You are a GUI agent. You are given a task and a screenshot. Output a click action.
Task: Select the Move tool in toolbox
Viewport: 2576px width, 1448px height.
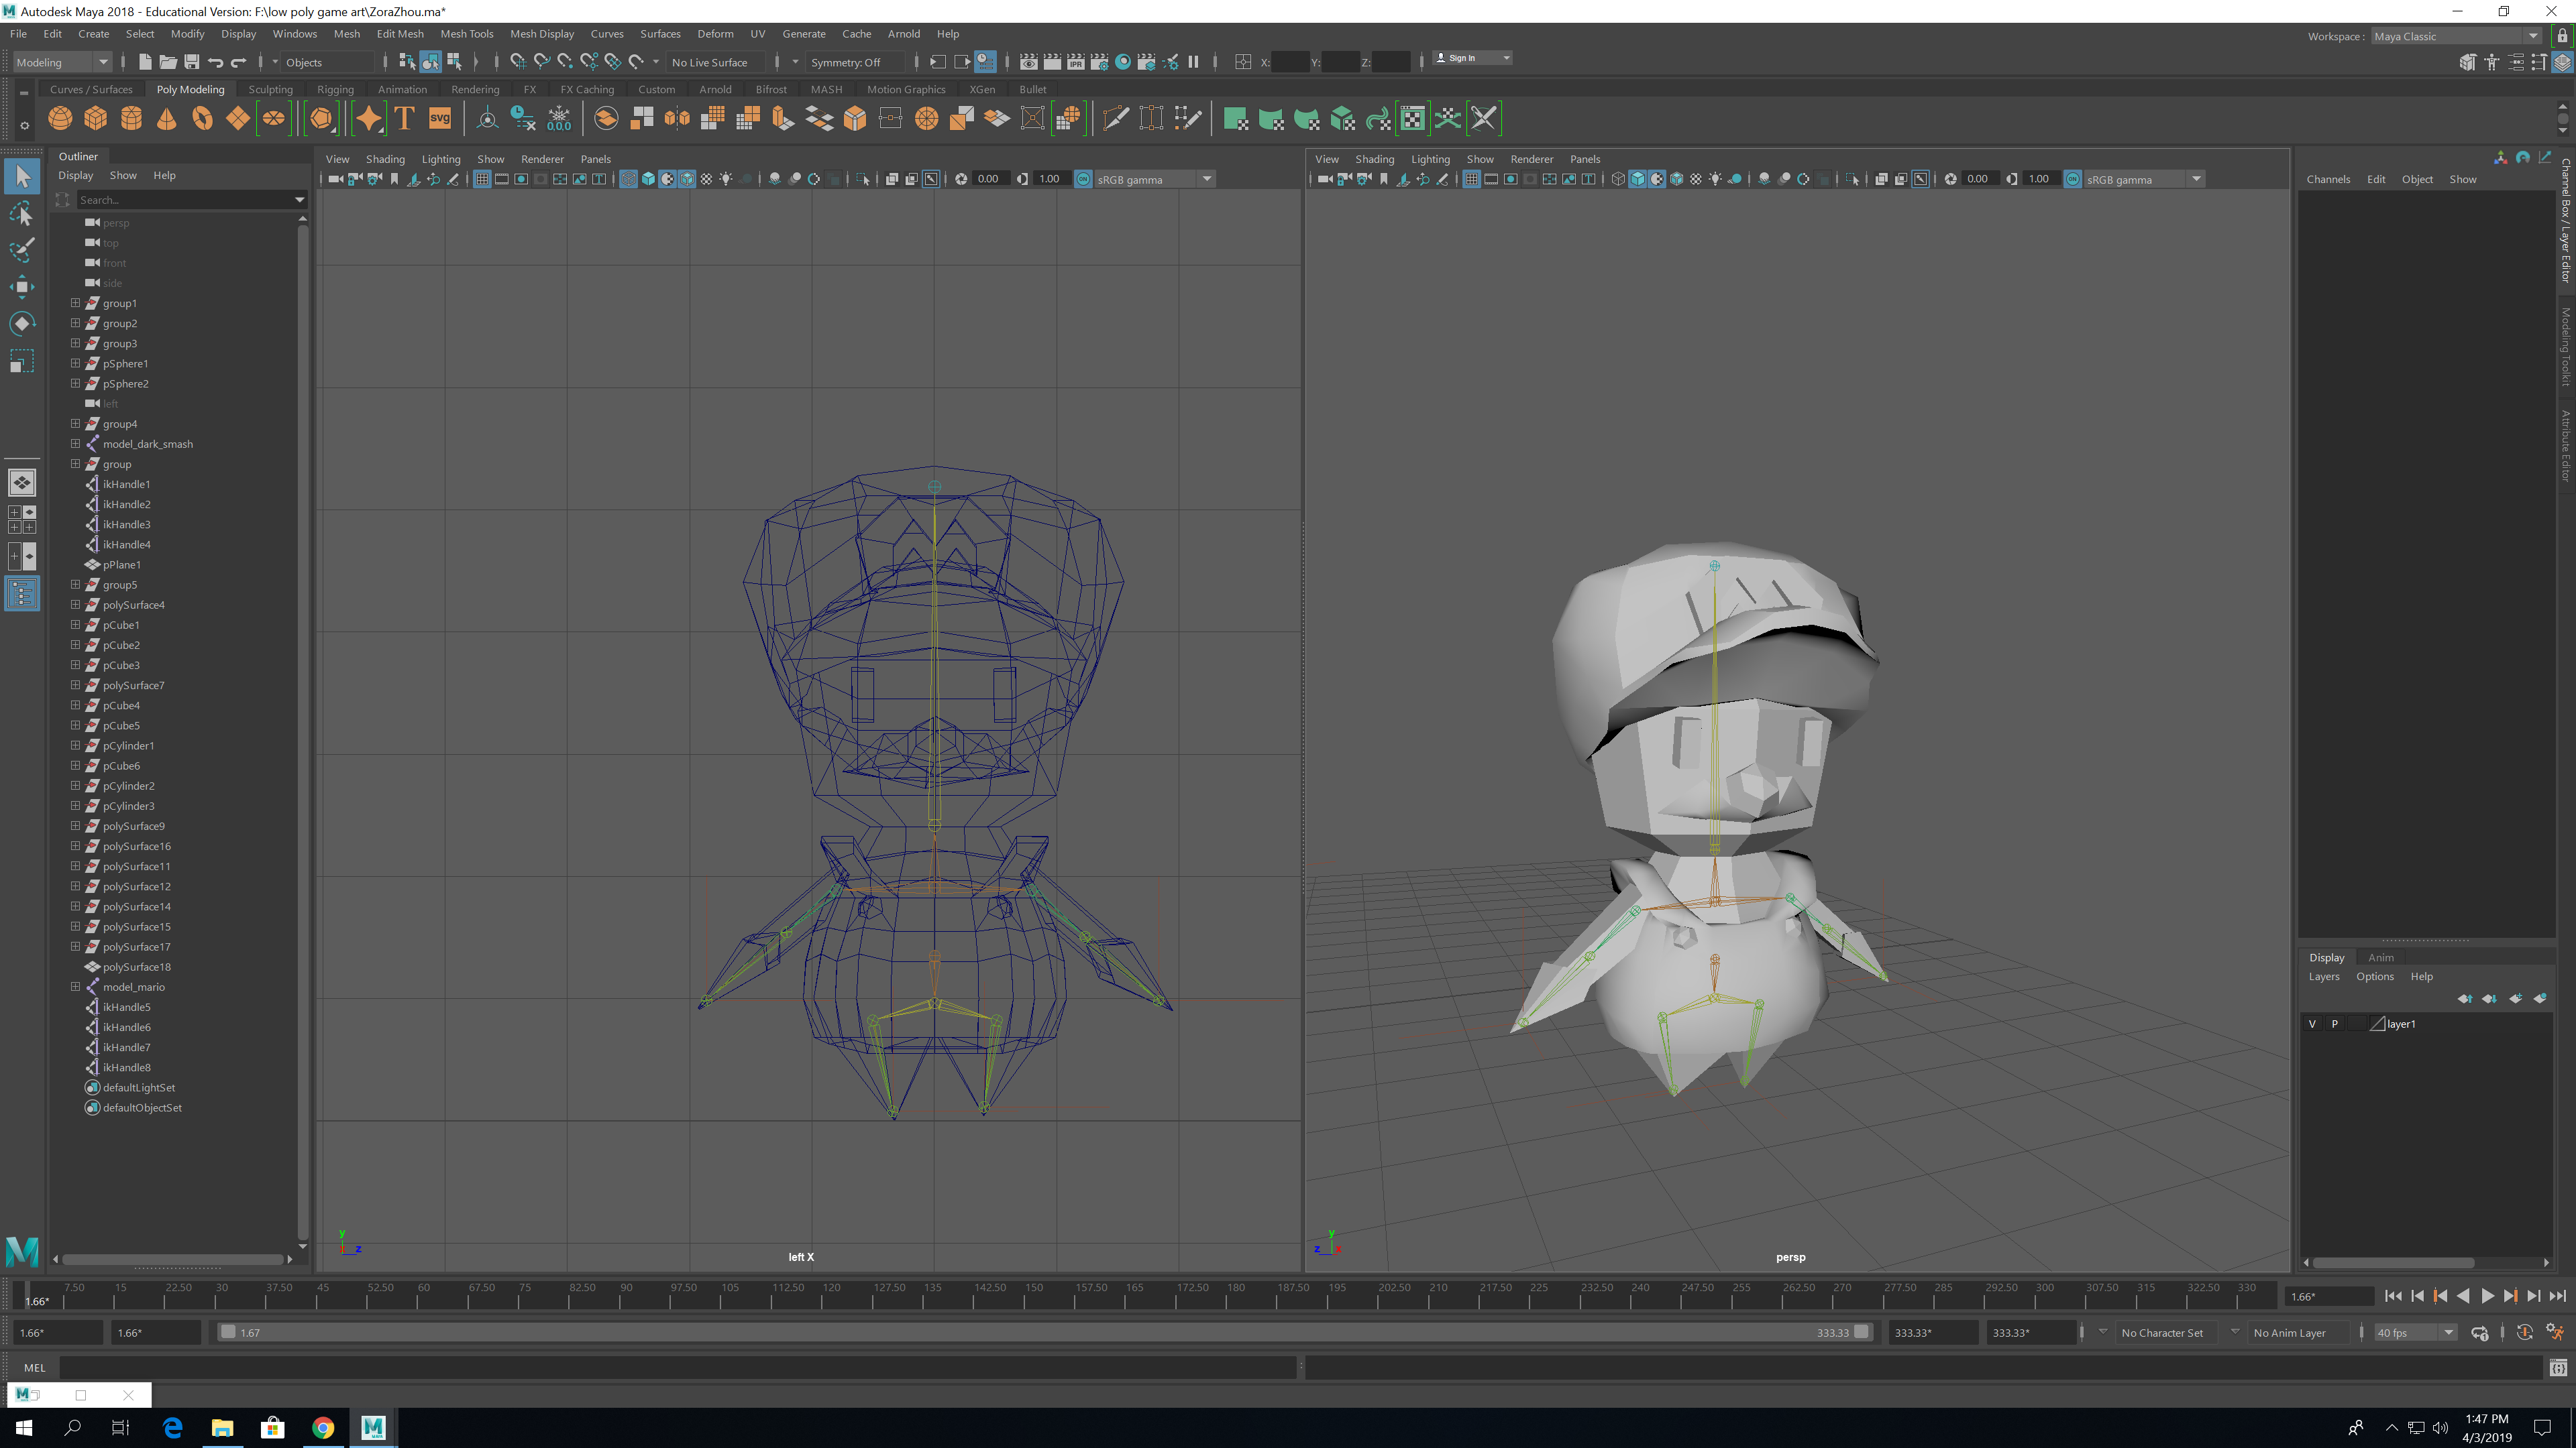[x=22, y=287]
